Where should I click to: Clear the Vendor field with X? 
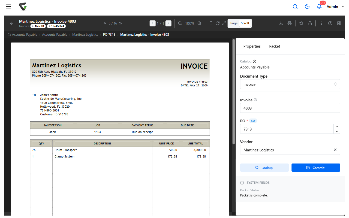point(335,150)
